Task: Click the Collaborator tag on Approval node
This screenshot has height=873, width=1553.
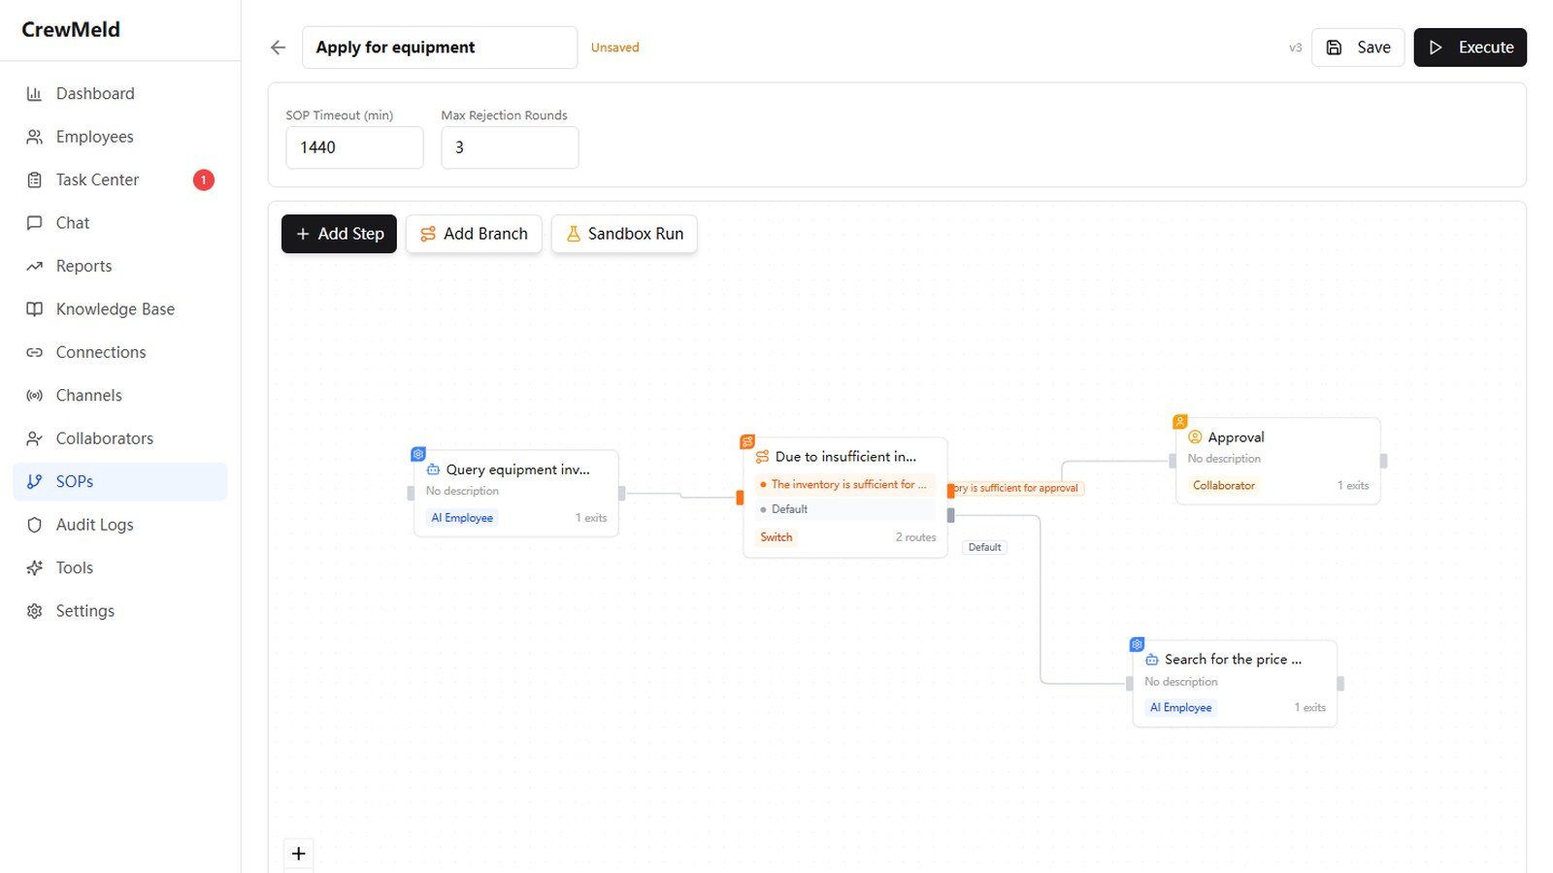Action: 1224,486
